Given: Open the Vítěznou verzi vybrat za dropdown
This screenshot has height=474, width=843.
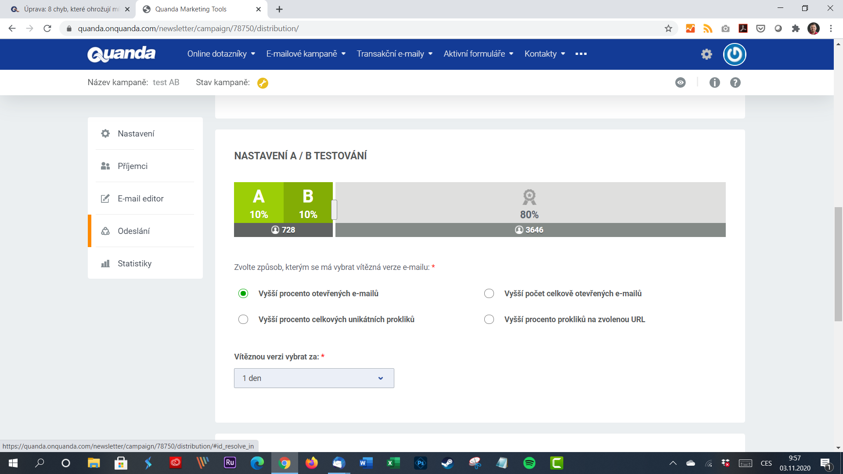Looking at the screenshot, I should (313, 378).
